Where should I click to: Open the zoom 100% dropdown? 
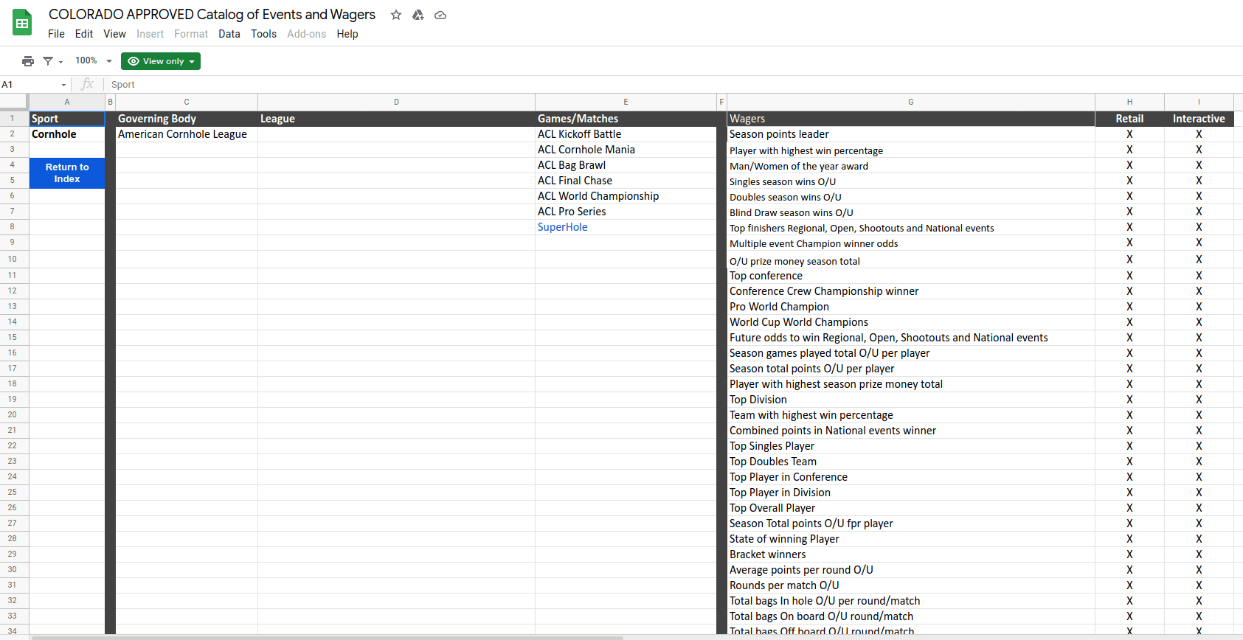[x=94, y=61]
